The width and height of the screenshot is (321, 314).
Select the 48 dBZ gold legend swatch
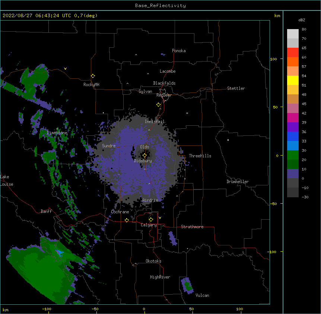coord(293,99)
